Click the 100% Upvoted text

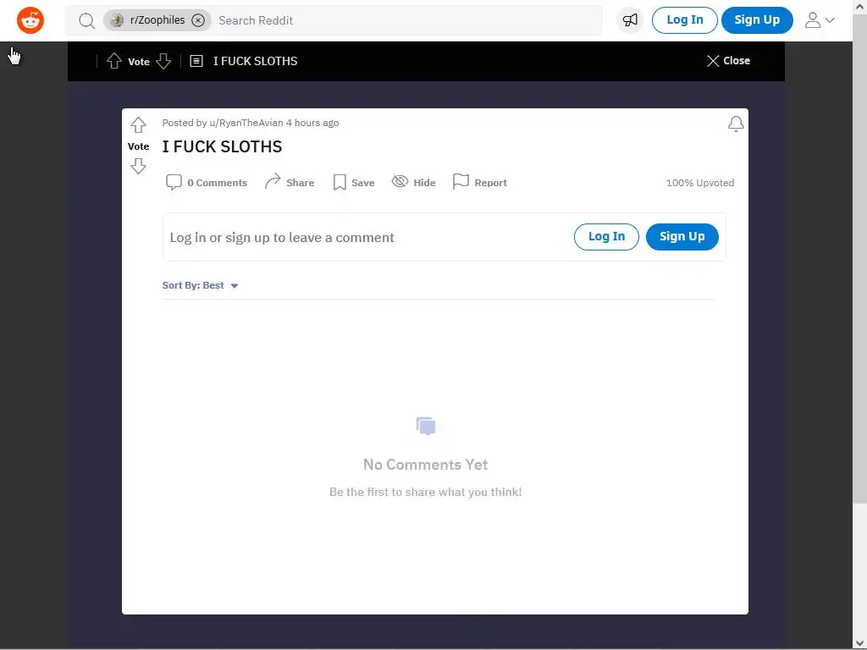tap(700, 183)
